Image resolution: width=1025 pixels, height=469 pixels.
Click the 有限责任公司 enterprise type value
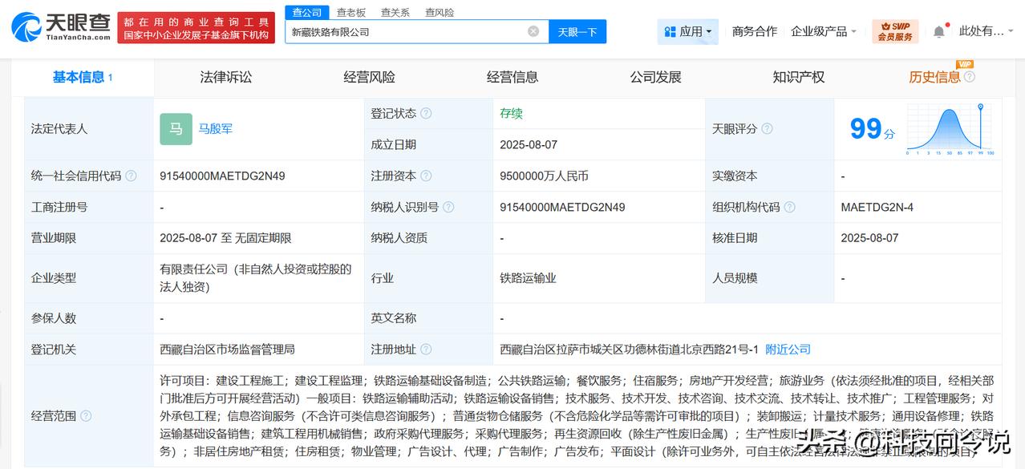pyautogui.click(x=256, y=278)
